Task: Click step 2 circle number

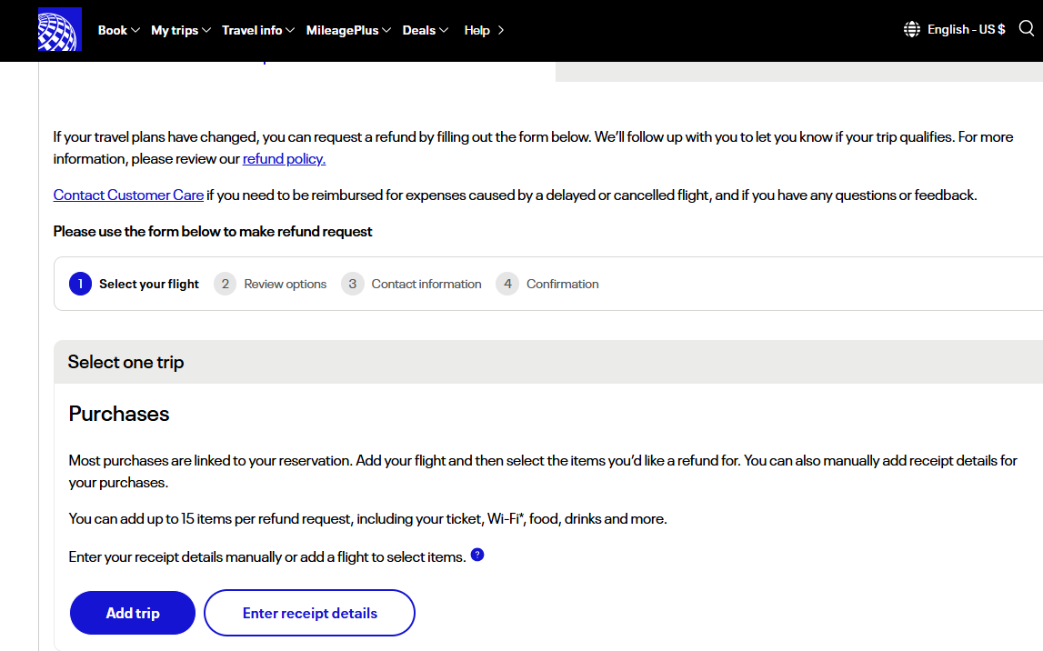Action: (x=225, y=284)
